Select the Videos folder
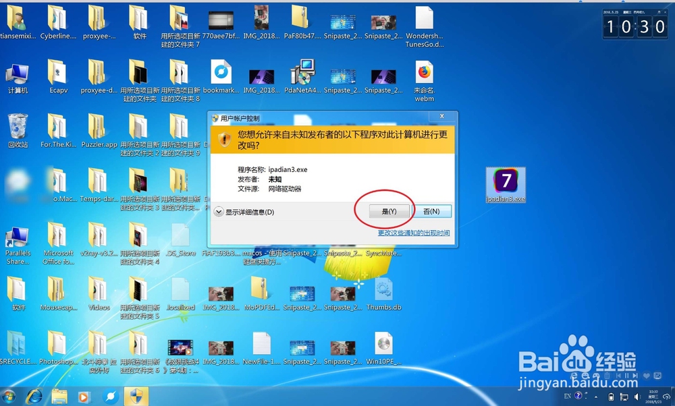Screen dimensions: 675x406 coord(99,294)
